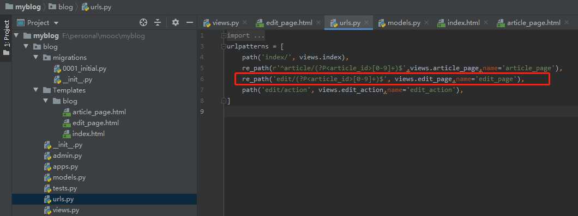Screen dimensions: 578x216
Task: Close the urls.py tab
Action: tap(367, 23)
